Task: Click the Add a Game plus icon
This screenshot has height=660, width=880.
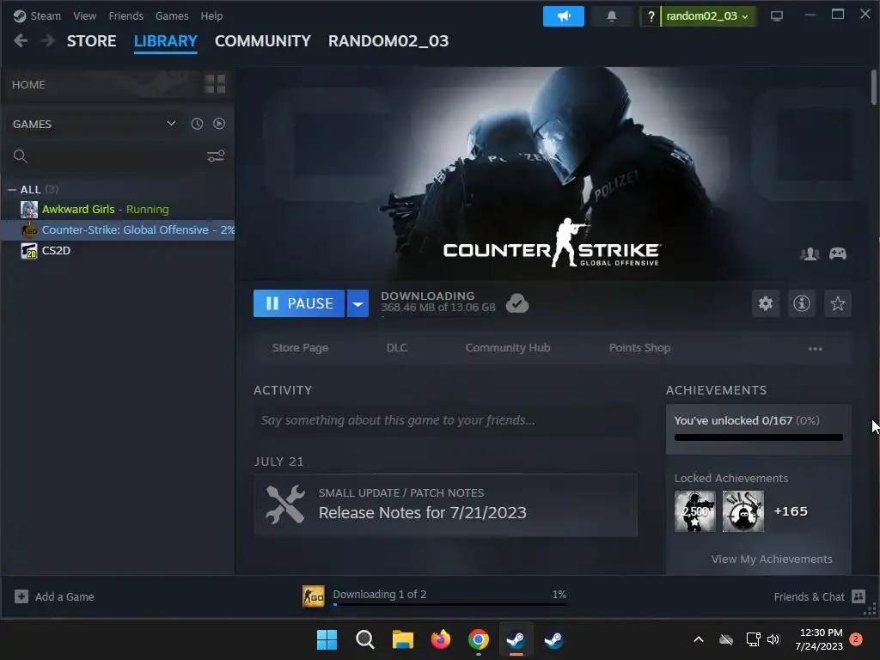Action: [21, 596]
